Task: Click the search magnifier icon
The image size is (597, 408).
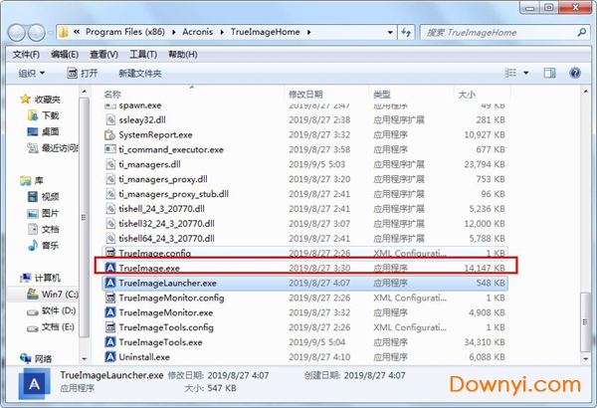Action: (x=581, y=33)
